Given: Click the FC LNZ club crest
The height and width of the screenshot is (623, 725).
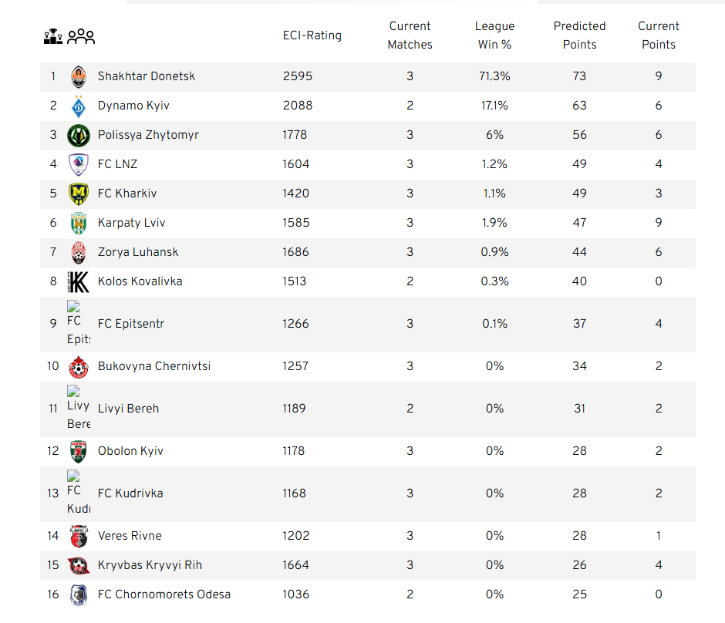Looking at the screenshot, I should tap(79, 164).
